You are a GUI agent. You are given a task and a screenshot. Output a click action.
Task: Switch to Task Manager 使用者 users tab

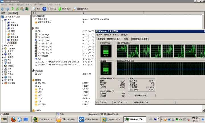(x=144, y=39)
